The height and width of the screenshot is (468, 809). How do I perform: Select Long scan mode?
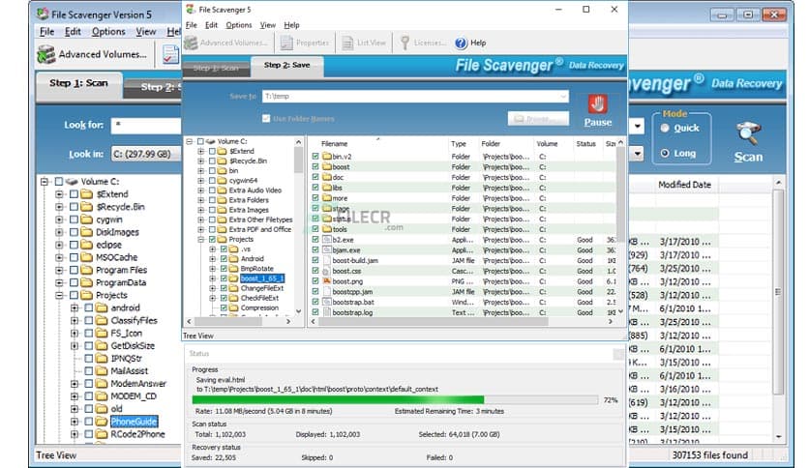[665, 153]
